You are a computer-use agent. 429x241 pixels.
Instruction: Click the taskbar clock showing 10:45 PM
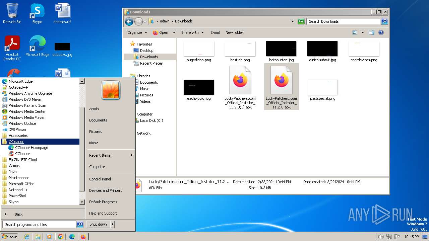tap(412, 237)
